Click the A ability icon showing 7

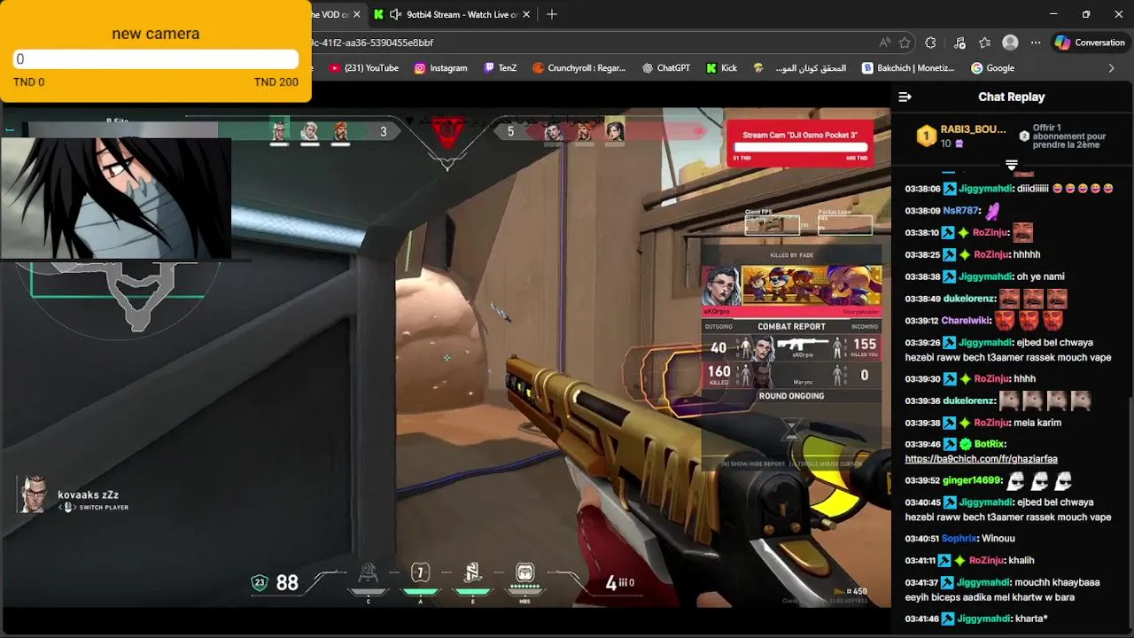point(421,573)
